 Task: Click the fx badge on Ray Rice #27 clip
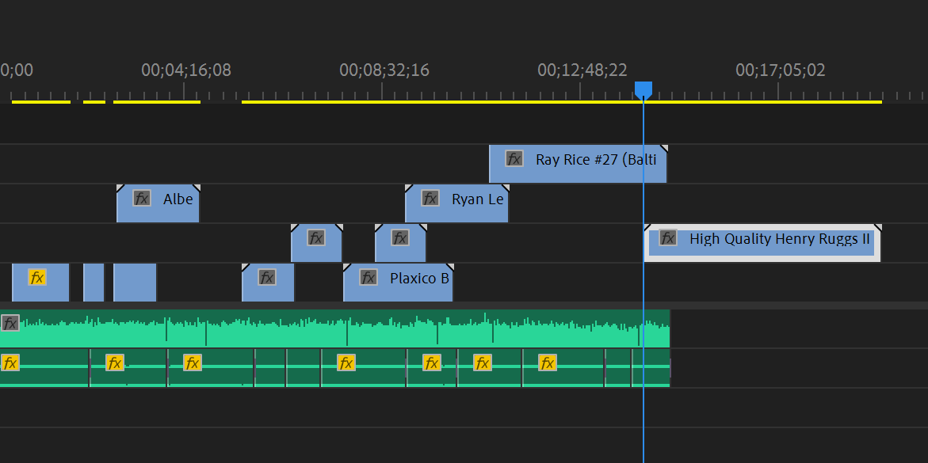[514, 158]
